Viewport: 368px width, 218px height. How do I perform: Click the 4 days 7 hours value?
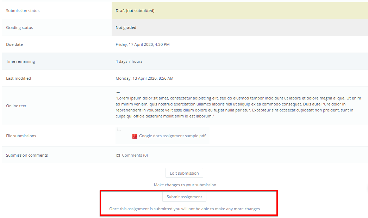click(x=129, y=61)
